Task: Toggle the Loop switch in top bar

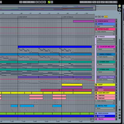Action: (x=98, y=2)
